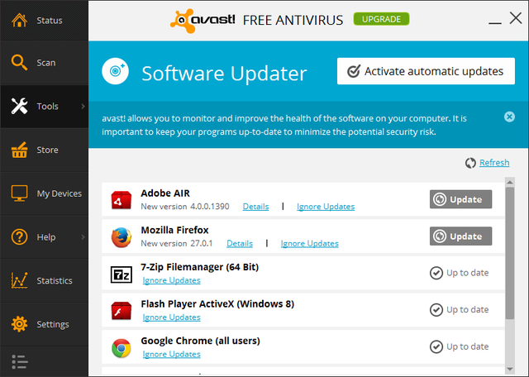The image size is (529, 377).
Task: Click the Tools wrench icon
Action: (19, 106)
